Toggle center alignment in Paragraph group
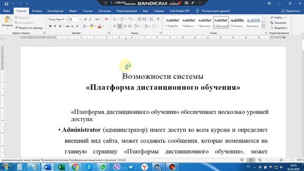This screenshot has width=304, height=171. click(x=120, y=26)
